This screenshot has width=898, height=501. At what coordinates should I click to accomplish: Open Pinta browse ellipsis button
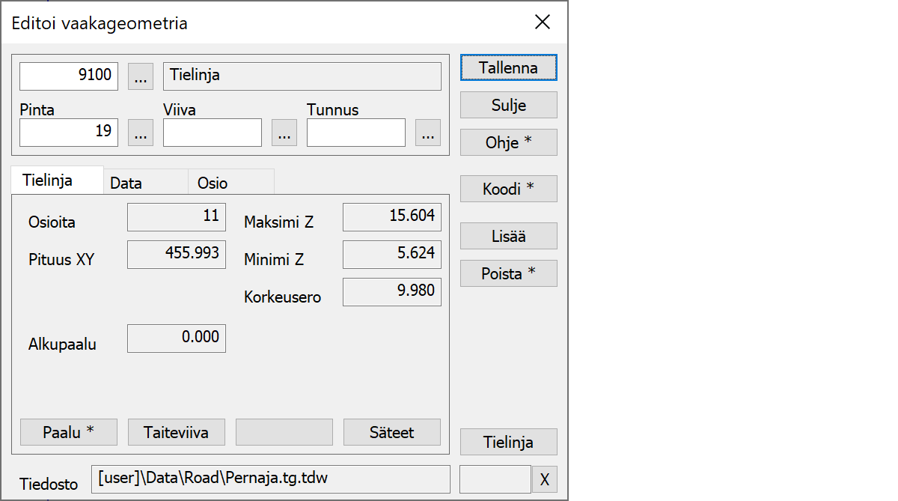point(141,133)
